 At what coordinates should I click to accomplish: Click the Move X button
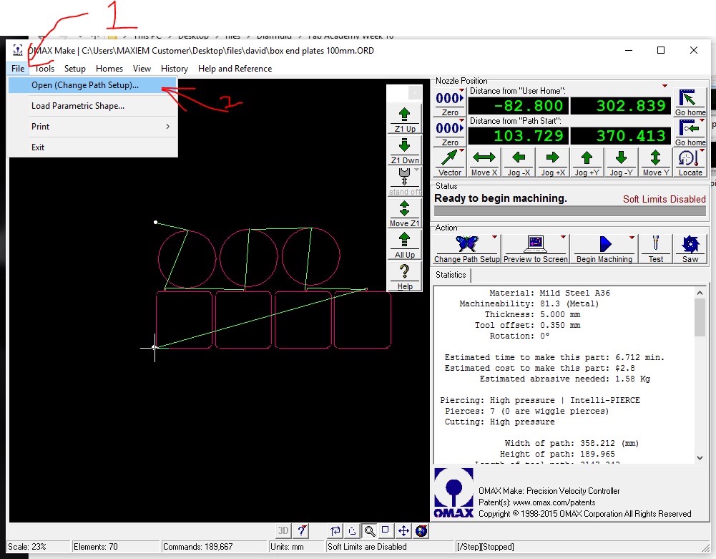tap(484, 162)
